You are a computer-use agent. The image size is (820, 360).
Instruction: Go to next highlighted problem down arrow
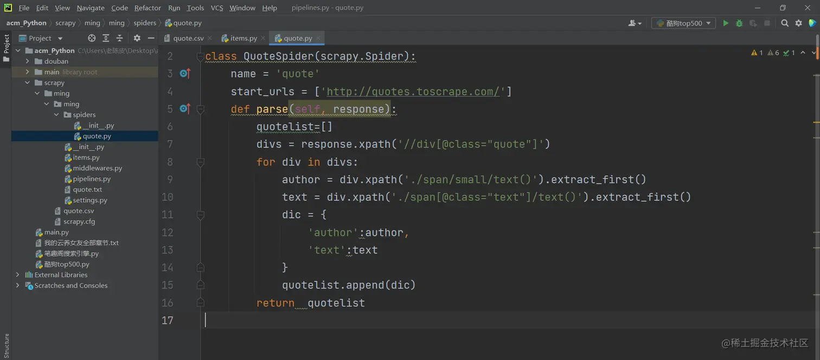(x=813, y=53)
